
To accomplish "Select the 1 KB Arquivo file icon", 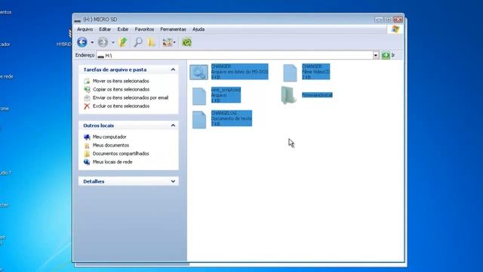I will [x=199, y=96].
